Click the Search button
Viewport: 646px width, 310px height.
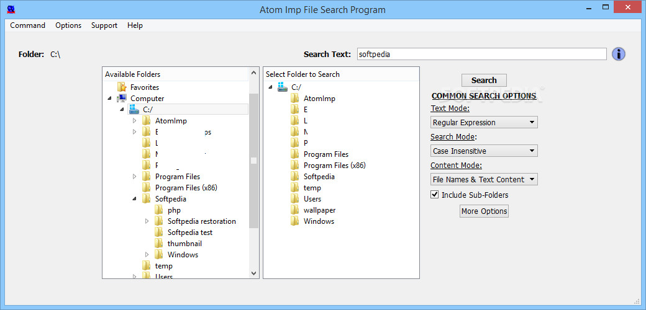tap(484, 80)
